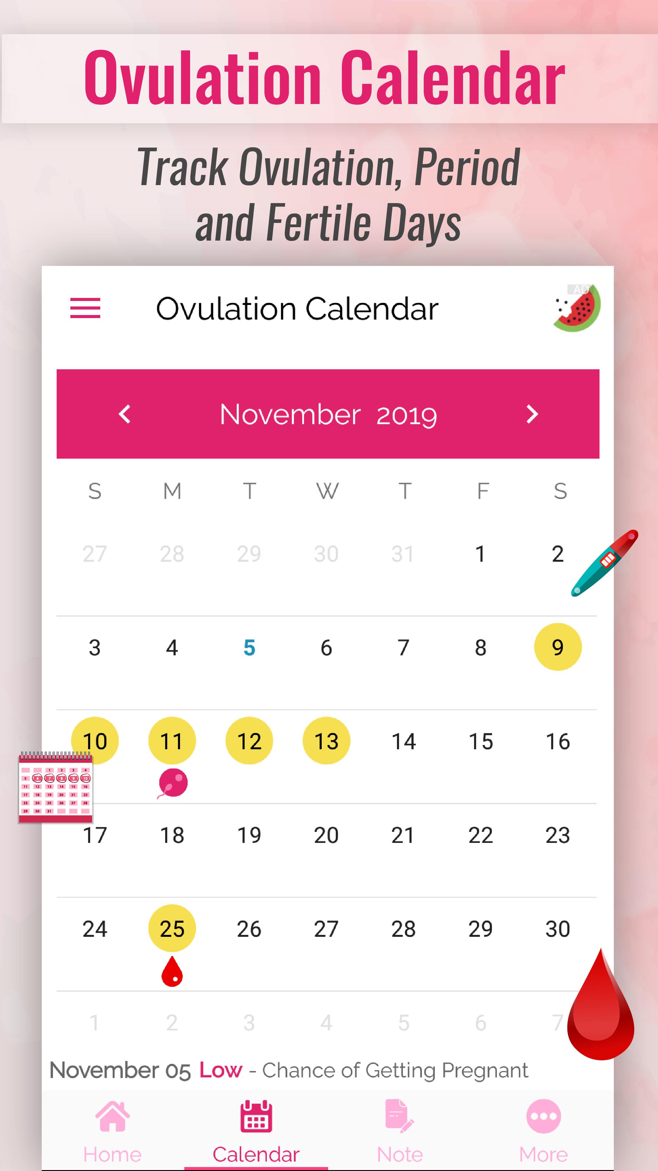Click the watermelon ad icon
Image resolution: width=658 pixels, height=1171 pixels.
(x=575, y=308)
